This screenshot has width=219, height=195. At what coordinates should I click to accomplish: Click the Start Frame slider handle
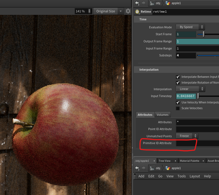click(x=204, y=34)
